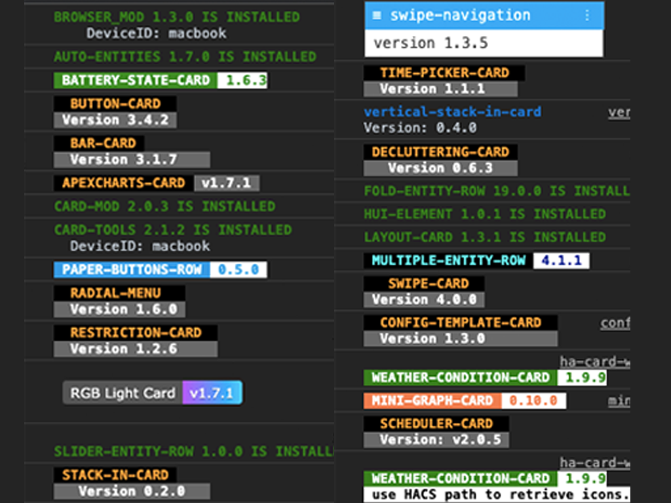This screenshot has height=503, width=671.
Task: Click the MULTIPLE-ENTITY-ROW 4.1.1 version badge
Action: tap(561, 261)
